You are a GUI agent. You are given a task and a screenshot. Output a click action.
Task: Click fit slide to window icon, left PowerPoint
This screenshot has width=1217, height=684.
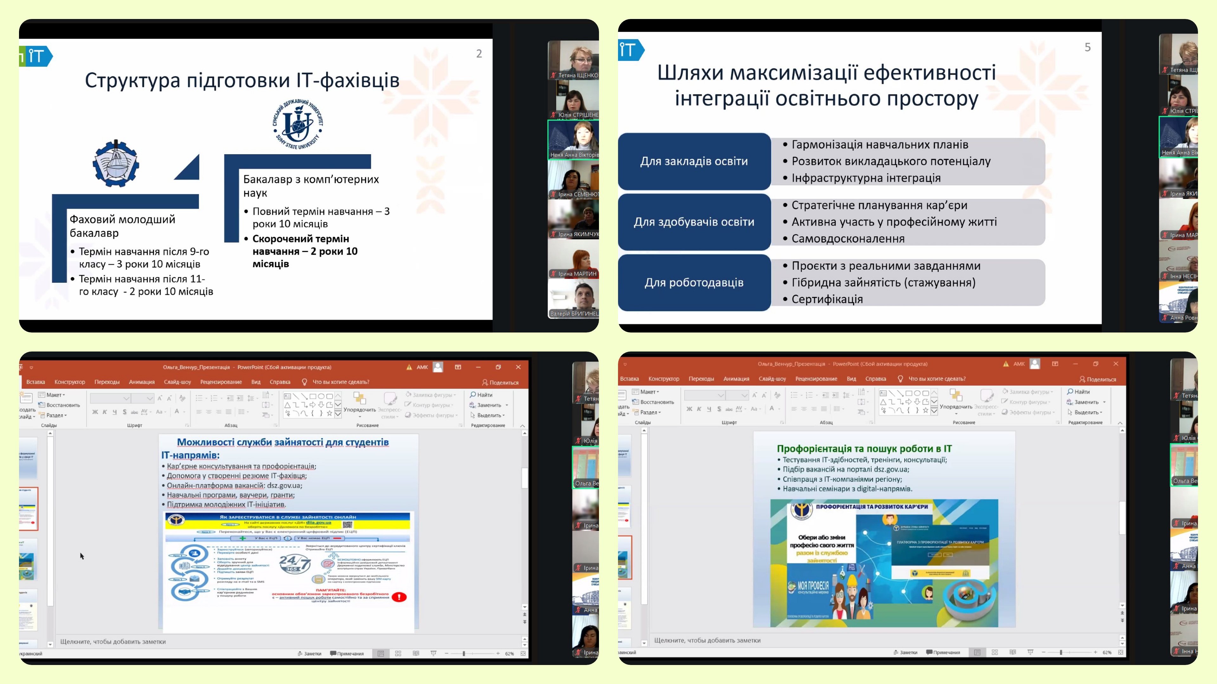tap(523, 653)
